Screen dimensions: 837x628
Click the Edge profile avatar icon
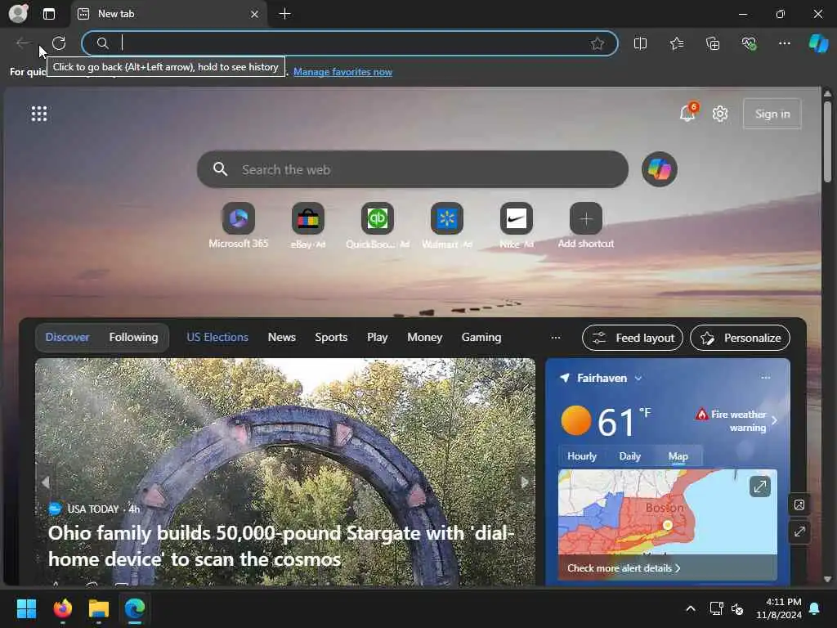pos(18,13)
